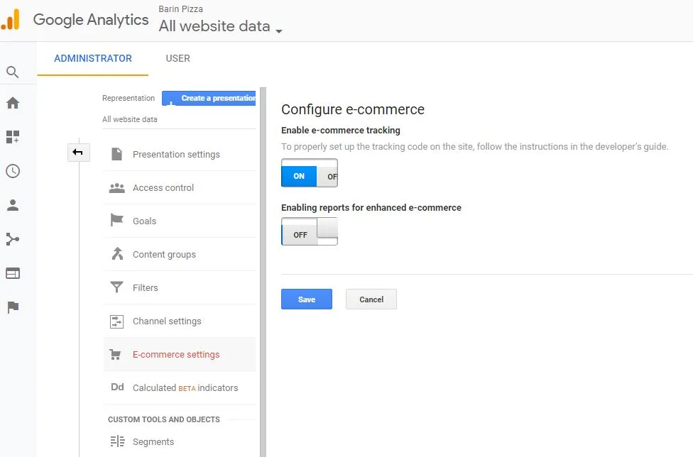Click All website data under Representation
This screenshot has width=693, height=457.
(x=129, y=119)
